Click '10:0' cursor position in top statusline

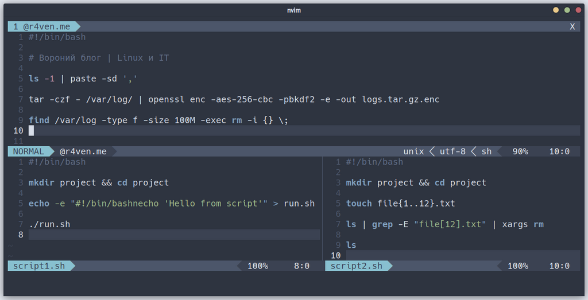click(x=559, y=151)
